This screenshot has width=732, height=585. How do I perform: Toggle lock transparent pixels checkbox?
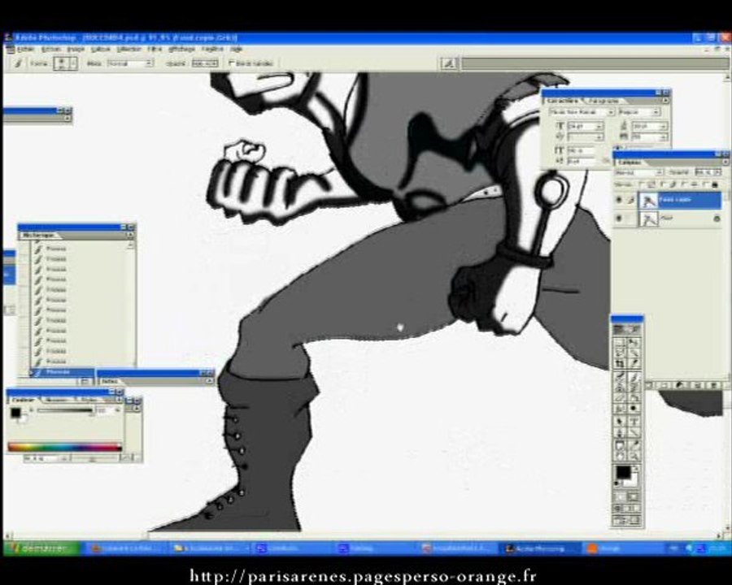(x=641, y=184)
